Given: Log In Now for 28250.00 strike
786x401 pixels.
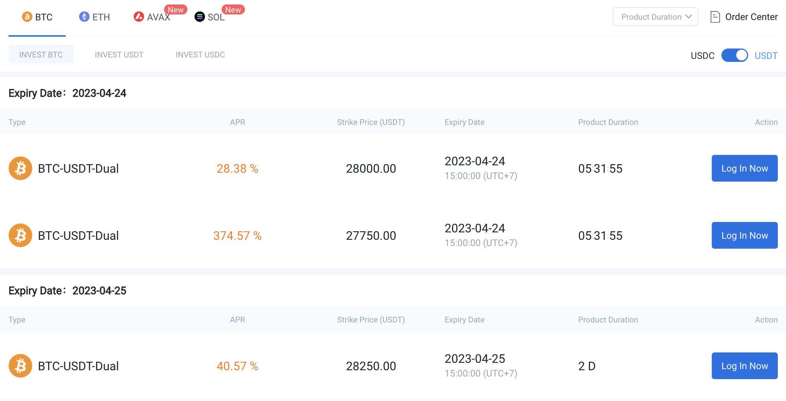Looking at the screenshot, I should (x=744, y=366).
